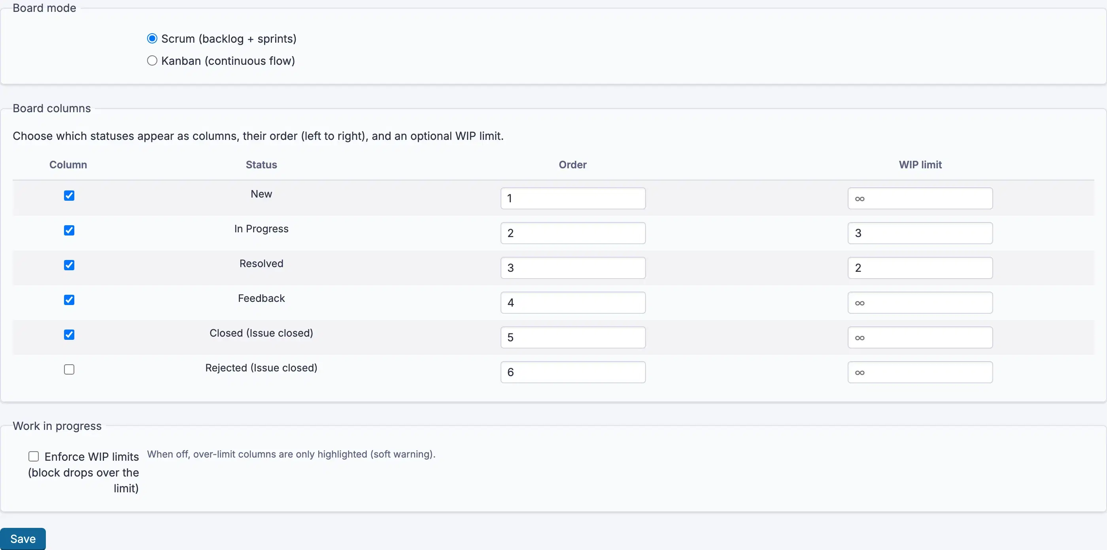Click the Order field for Closed
The image size is (1107, 550).
pyautogui.click(x=573, y=337)
